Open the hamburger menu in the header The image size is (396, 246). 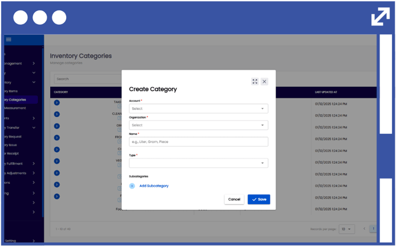(x=8, y=40)
